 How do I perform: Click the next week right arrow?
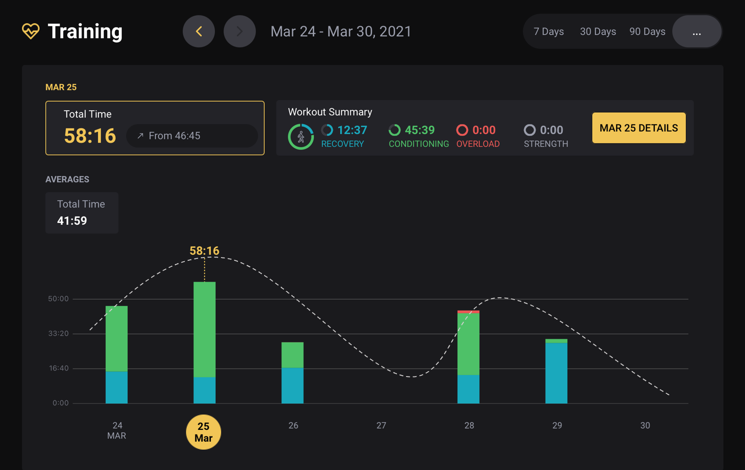pyautogui.click(x=240, y=31)
